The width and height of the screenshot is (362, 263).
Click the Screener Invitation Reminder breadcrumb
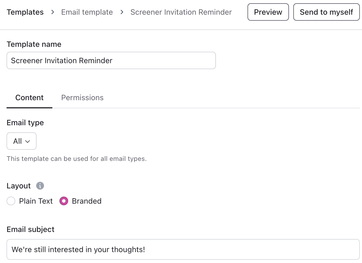[181, 12]
